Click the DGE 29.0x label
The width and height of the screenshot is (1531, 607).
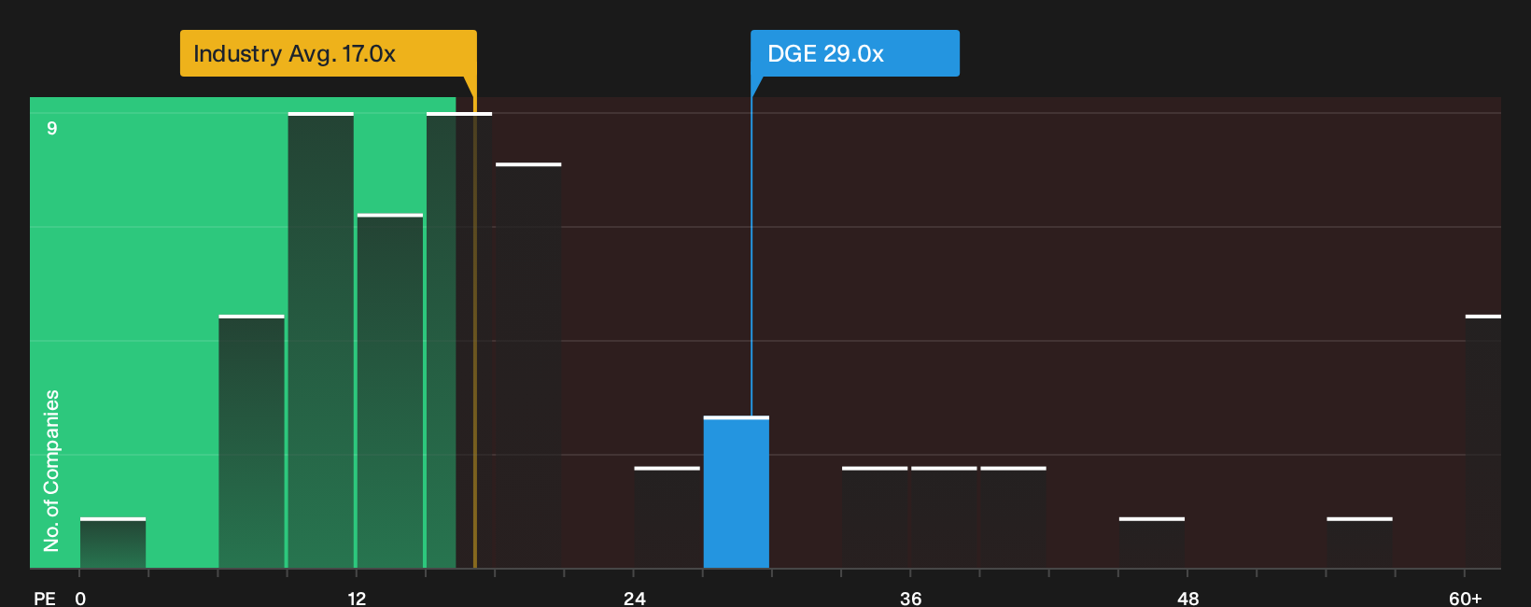[854, 53]
